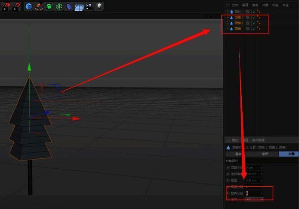Switch to the 基本 attributes tab
The width and height of the screenshot is (299, 209).
point(238,154)
